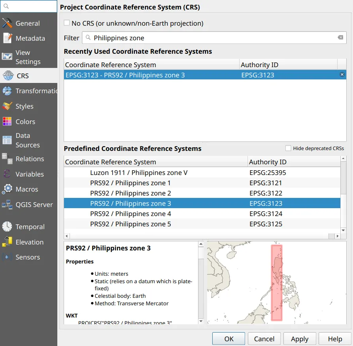Viewport: 353px width, 346px height.
Task: Open Macros page via gear icon
Action: pos(7,189)
